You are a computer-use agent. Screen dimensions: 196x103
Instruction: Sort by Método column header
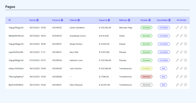point(129,20)
